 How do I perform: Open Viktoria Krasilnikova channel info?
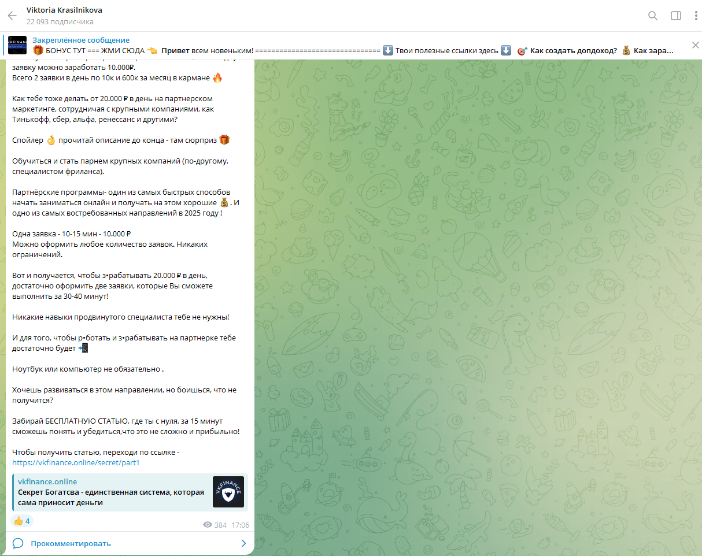(64, 10)
